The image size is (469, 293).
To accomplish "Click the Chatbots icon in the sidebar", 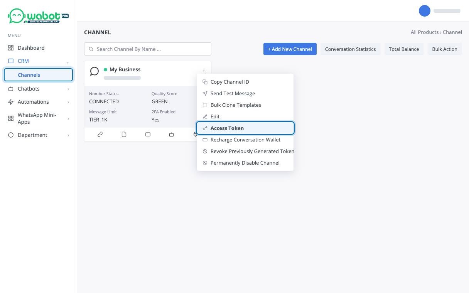I will 11,89.
